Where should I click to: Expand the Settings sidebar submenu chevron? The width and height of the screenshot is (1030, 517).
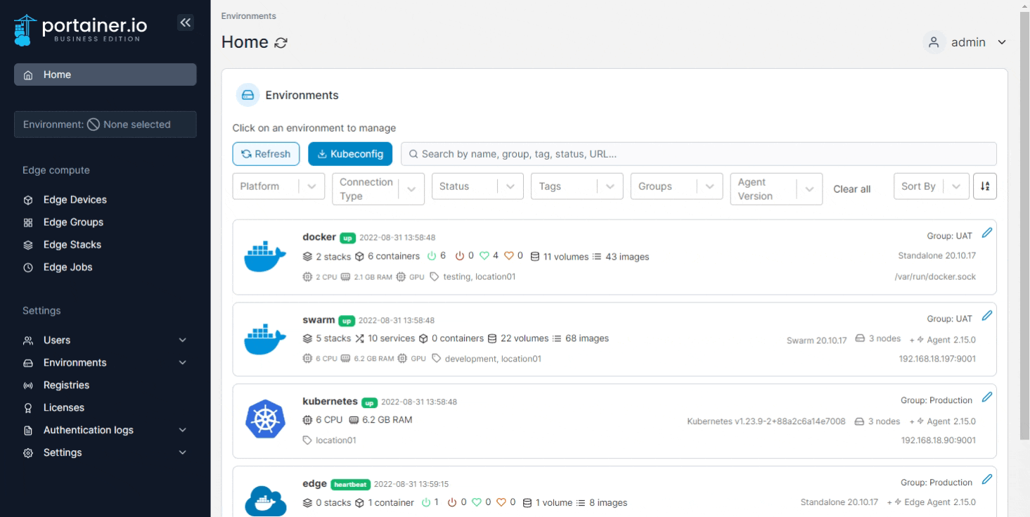click(183, 453)
